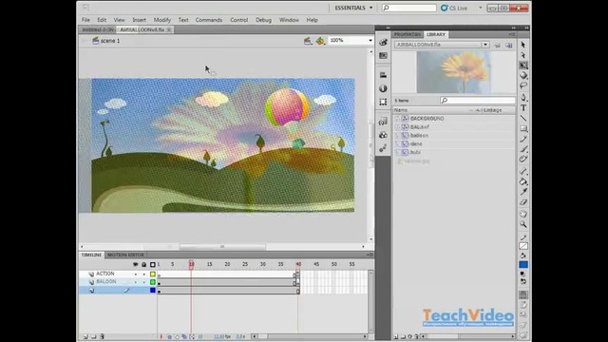Lock the BALOON layer
This screenshot has height=342, width=608.
pyautogui.click(x=143, y=282)
